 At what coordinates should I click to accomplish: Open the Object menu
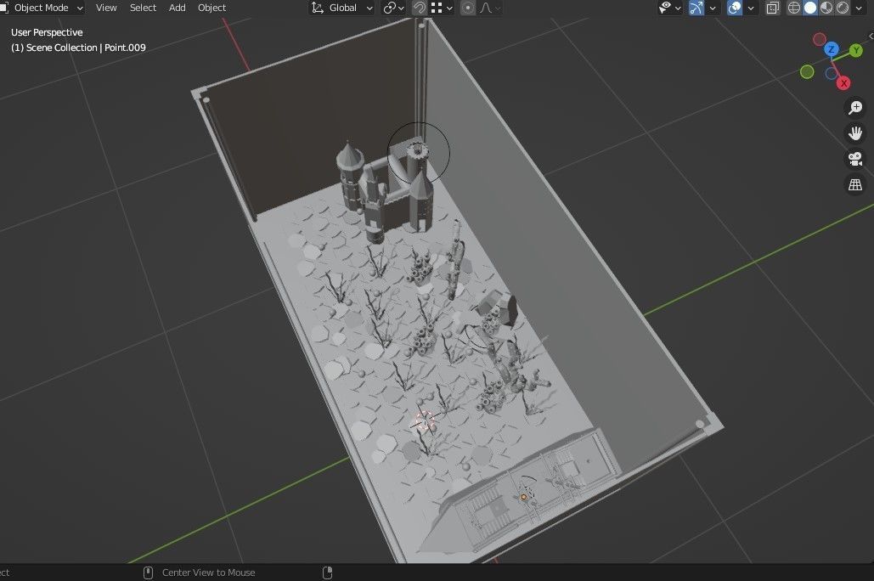pyautogui.click(x=211, y=8)
